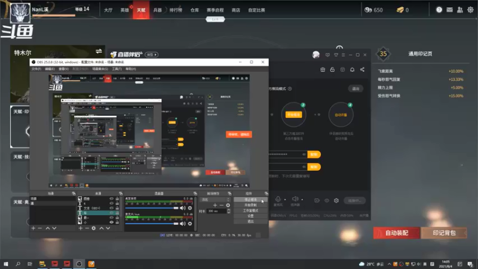This screenshot has width=478, height=269.
Task: Click the eye preview icon in streaming companion bottom bar
Action: [326, 200]
